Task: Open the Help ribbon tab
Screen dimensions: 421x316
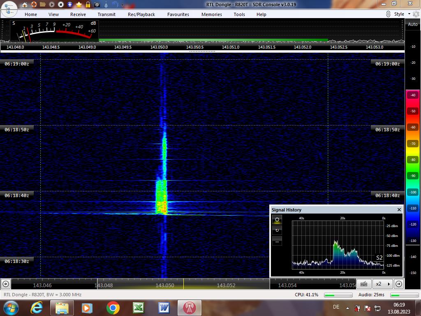Action: click(261, 14)
